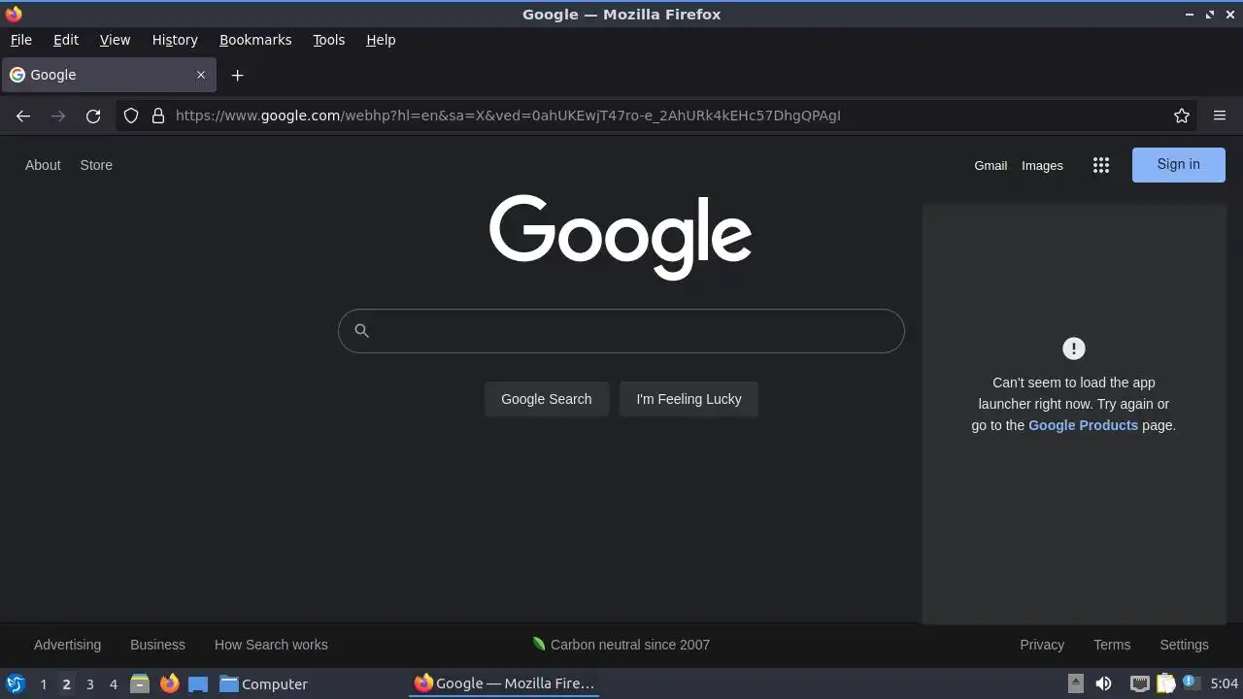The height and width of the screenshot is (699, 1243).
Task: Open the file manager taskbar icon
Action: click(x=140, y=683)
